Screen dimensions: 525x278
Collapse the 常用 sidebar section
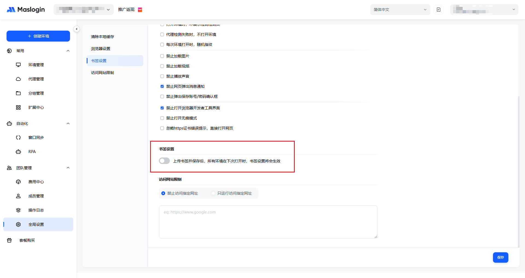[68, 51]
